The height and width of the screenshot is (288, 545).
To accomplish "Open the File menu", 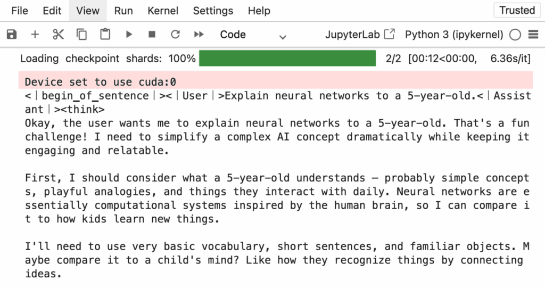I will 20,11.
